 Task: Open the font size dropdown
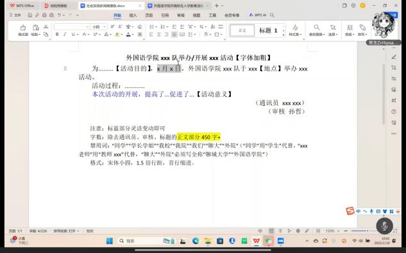pyautogui.click(x=99, y=27)
